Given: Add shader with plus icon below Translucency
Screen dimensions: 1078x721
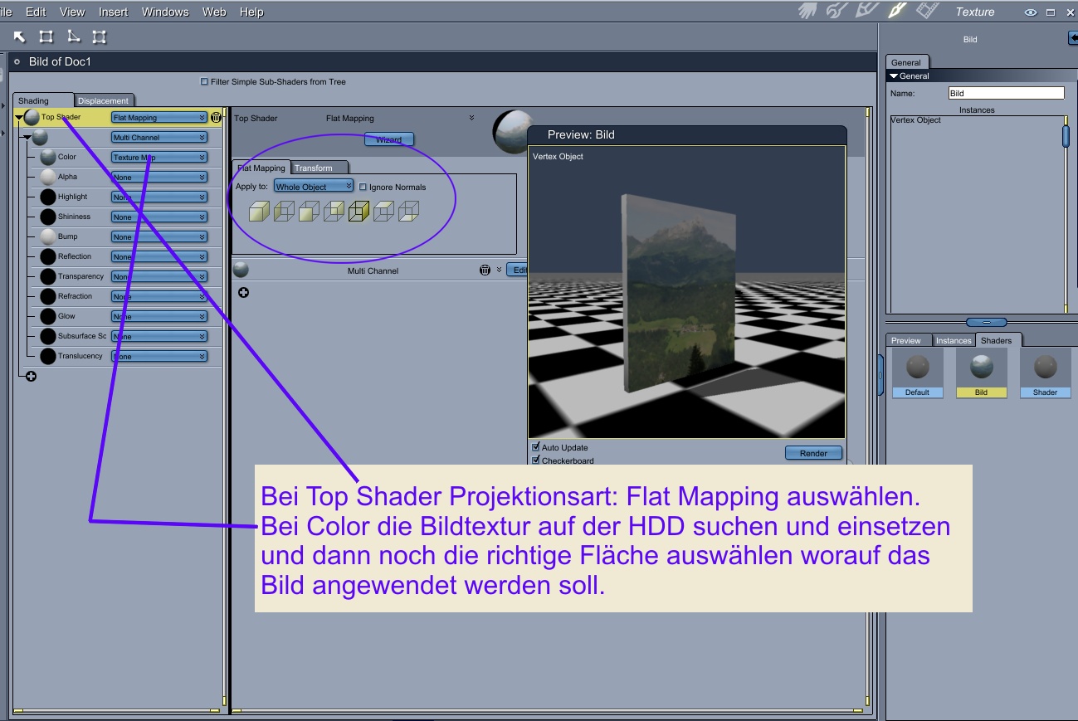Looking at the screenshot, I should tap(32, 377).
